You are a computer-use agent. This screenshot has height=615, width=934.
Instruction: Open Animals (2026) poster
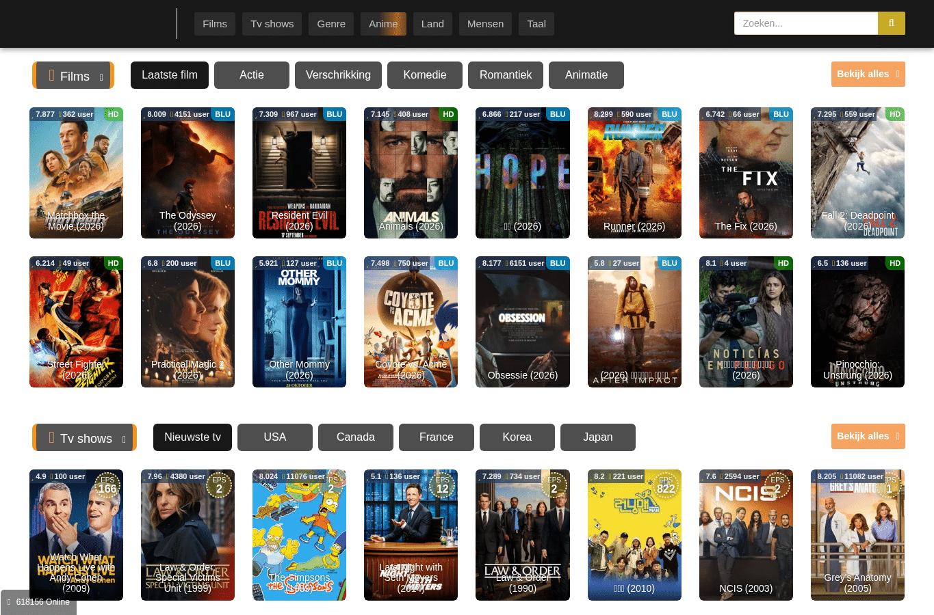(x=411, y=173)
